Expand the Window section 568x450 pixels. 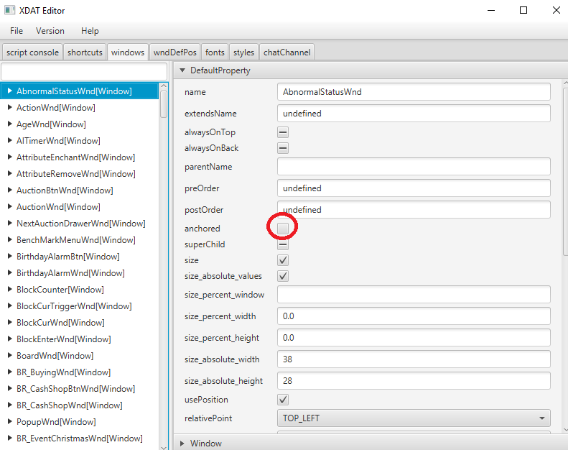coord(182,443)
